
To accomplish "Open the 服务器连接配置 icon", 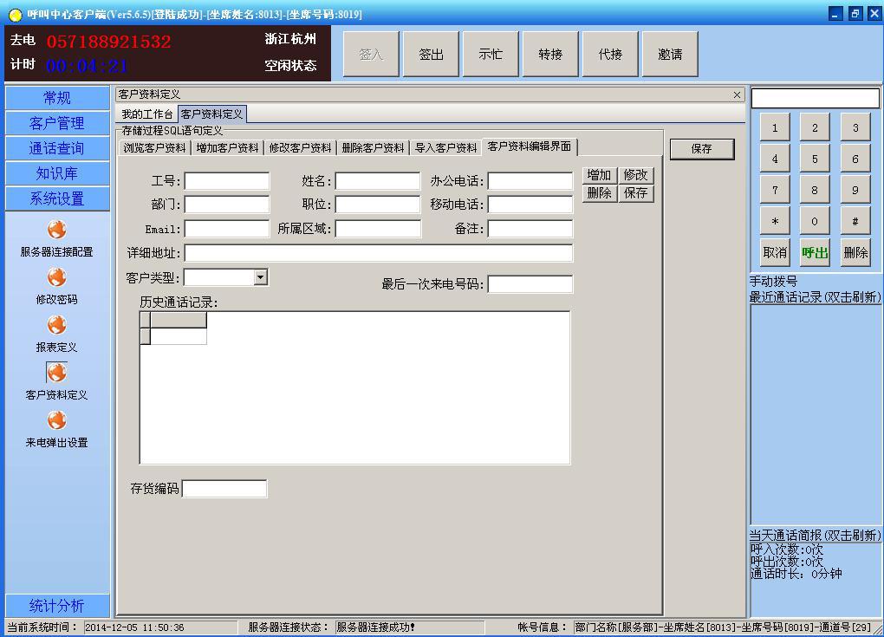I will [x=56, y=231].
